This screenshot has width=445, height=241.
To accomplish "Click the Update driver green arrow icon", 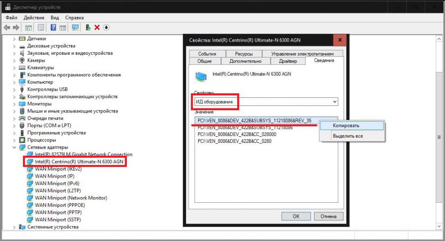I will [88, 27].
